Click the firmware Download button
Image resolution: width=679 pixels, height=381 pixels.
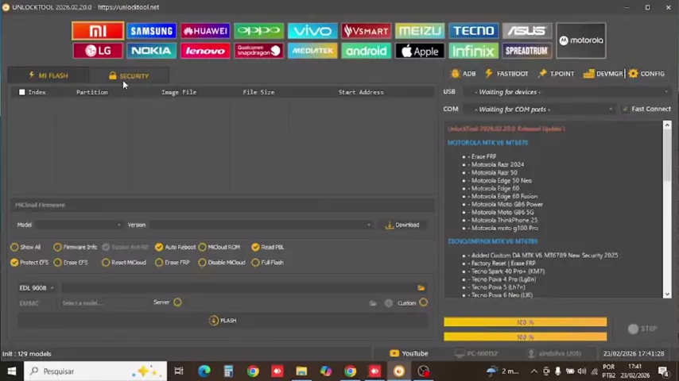(402, 225)
